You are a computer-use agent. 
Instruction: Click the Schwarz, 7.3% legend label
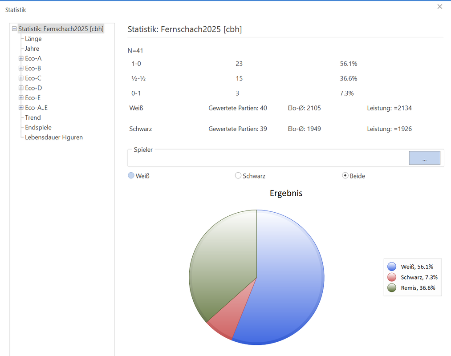(419, 277)
